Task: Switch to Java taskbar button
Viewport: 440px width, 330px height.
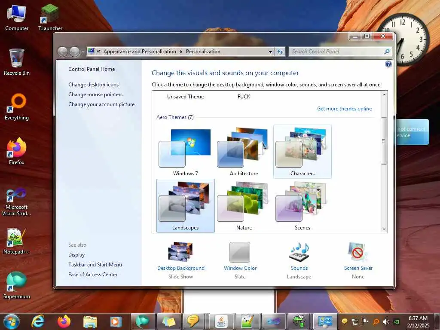Action: (221, 321)
